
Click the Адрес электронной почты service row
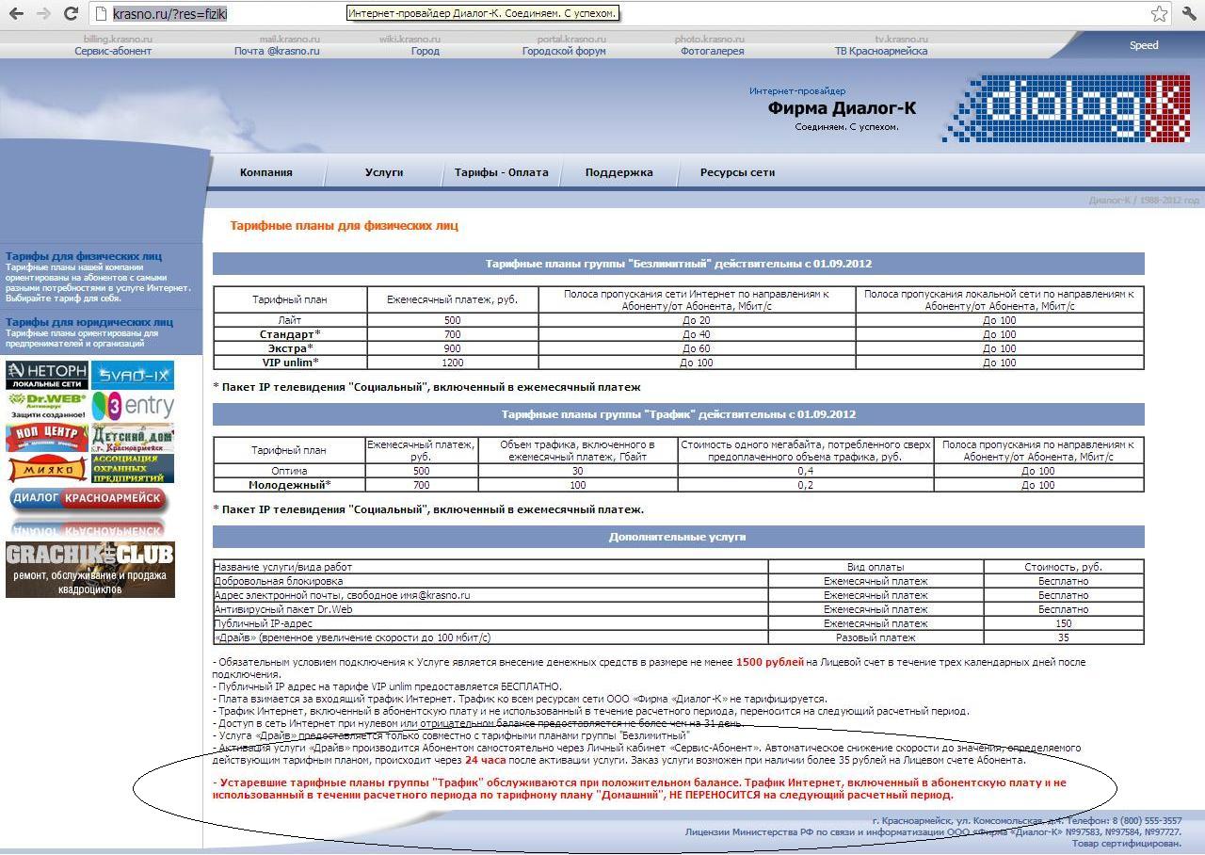tap(679, 595)
